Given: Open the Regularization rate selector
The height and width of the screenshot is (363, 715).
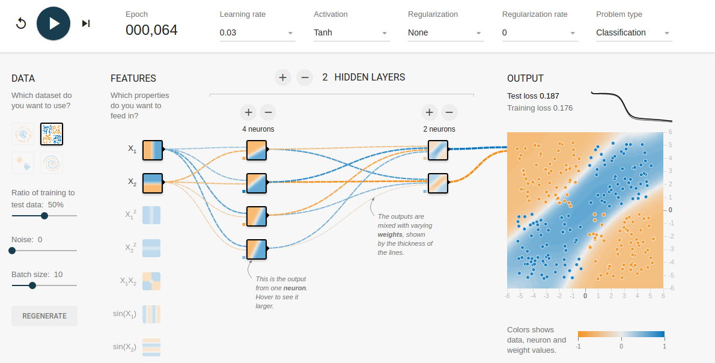Looking at the screenshot, I should [539, 32].
